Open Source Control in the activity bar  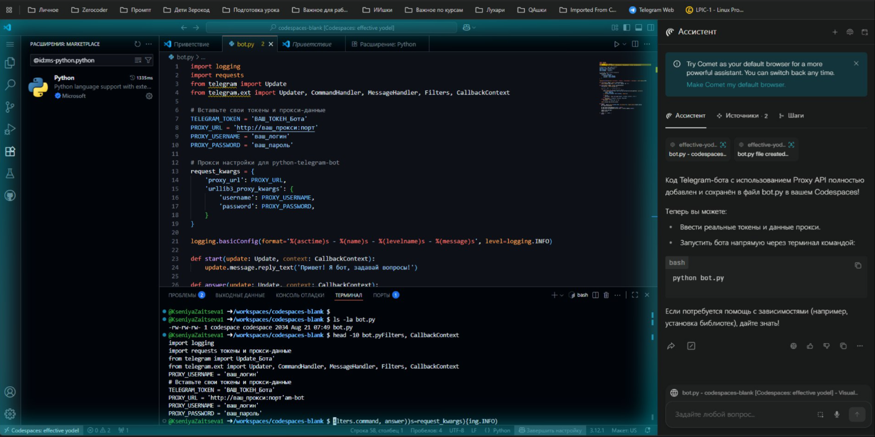pyautogui.click(x=10, y=107)
